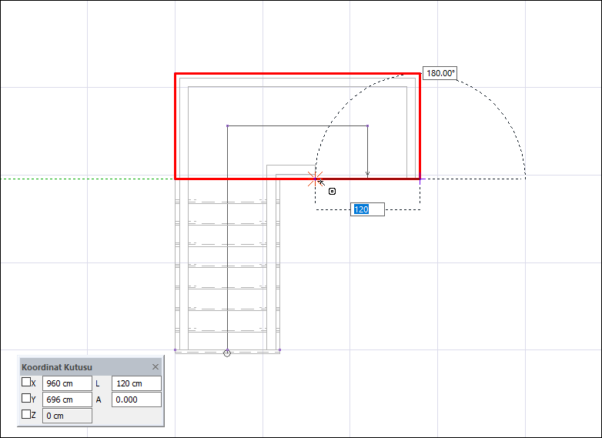This screenshot has height=438, width=602.
Task: Click the bottom-left grip point of the staircase
Action: (176, 350)
